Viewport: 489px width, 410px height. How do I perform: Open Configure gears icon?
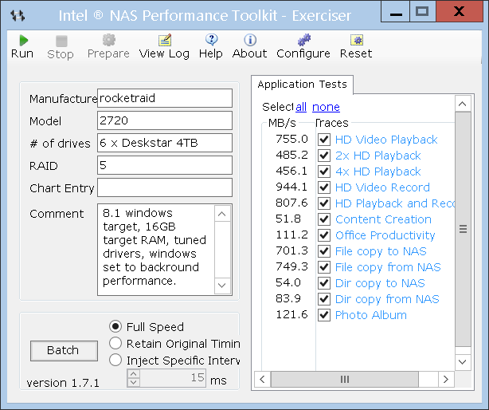[x=303, y=40]
